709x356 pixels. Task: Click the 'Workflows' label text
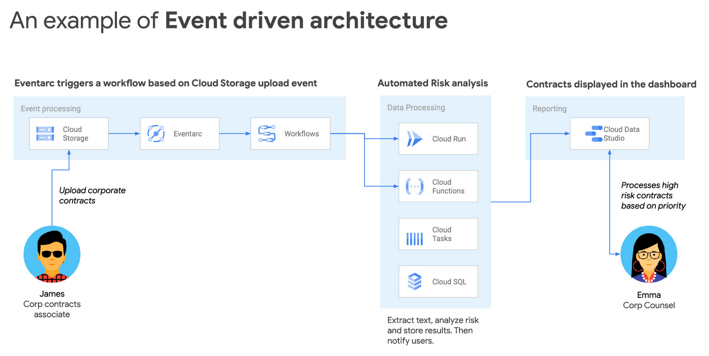302,134
